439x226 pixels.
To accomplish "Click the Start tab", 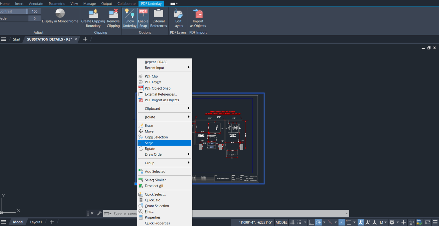I will point(17,39).
